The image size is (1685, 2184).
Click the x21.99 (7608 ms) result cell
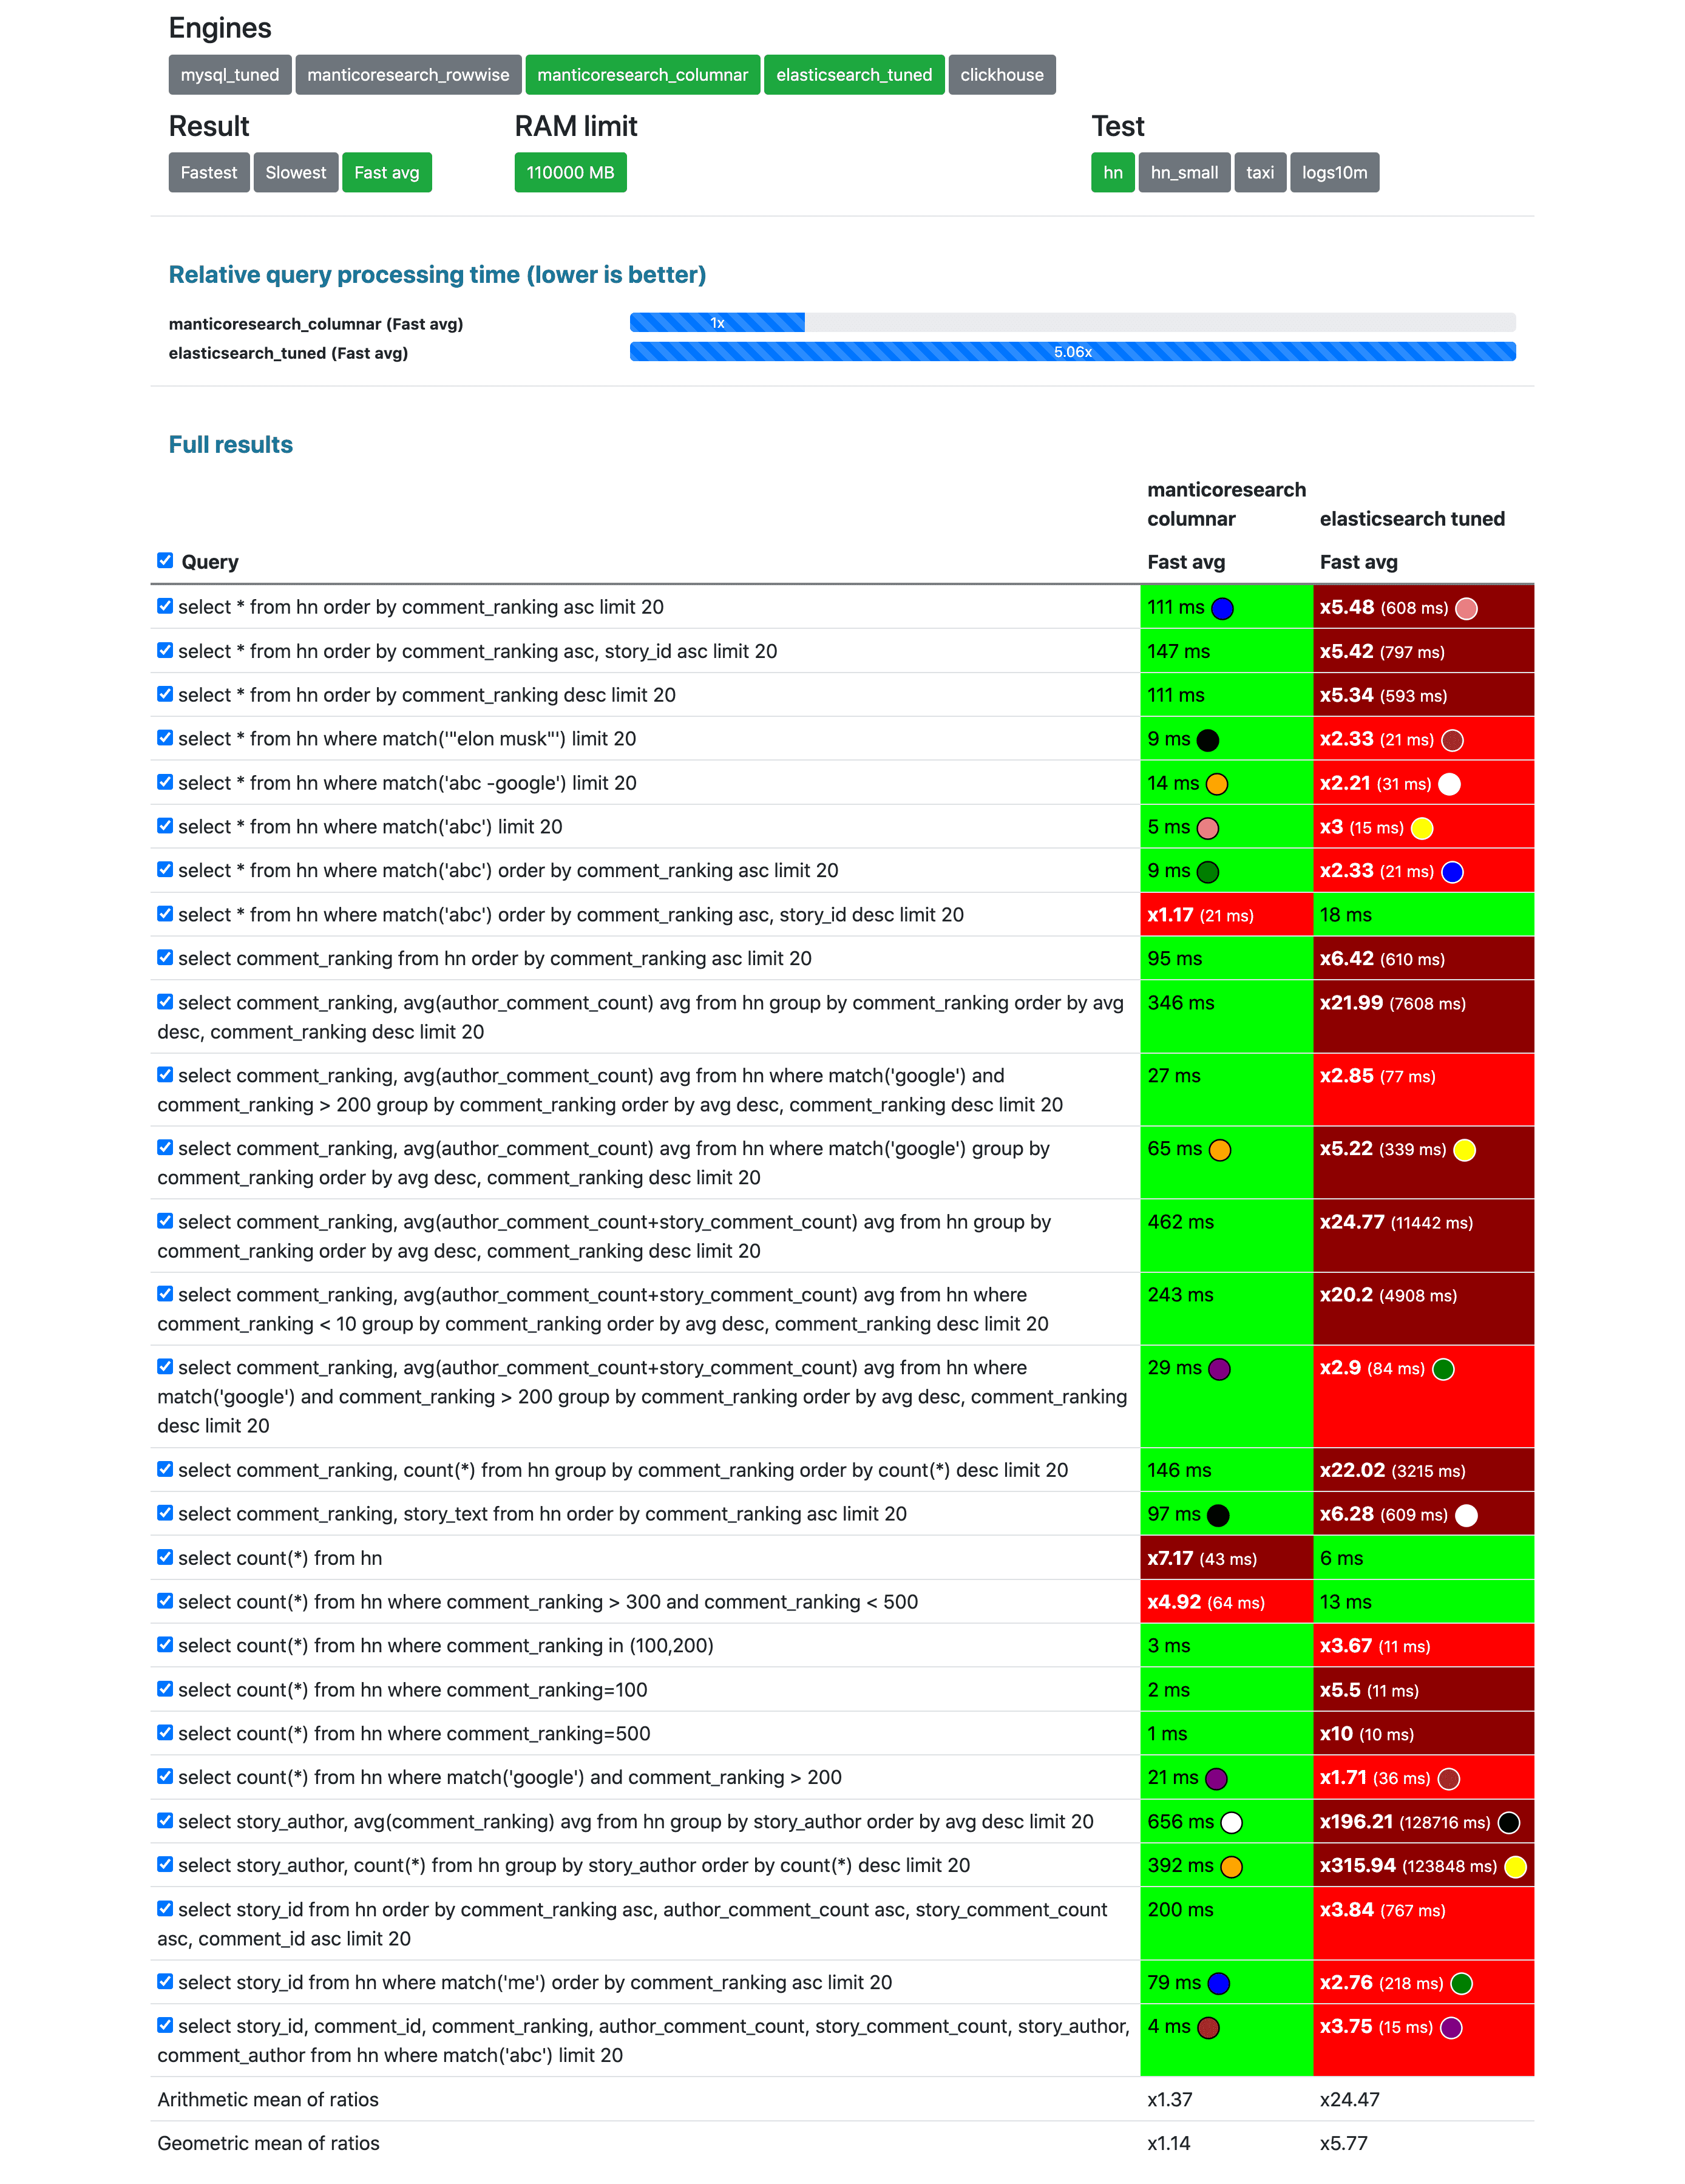pos(1423,1016)
